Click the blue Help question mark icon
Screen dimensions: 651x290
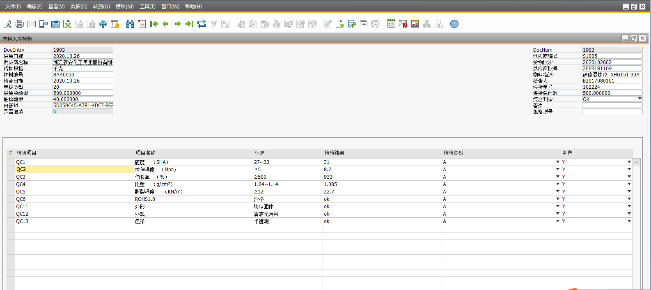(454, 24)
